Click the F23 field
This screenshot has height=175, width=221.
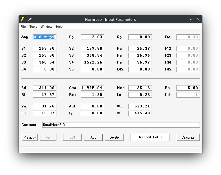188,55
